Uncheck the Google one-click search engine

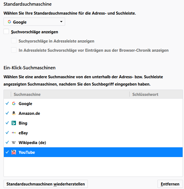click(7, 104)
